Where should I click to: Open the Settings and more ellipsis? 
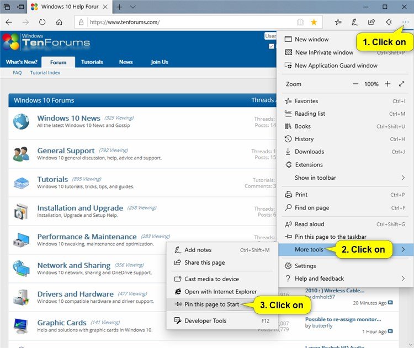point(405,22)
